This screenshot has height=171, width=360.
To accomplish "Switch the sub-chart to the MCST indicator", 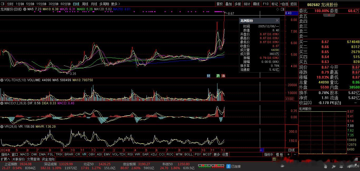I will 207,154.
